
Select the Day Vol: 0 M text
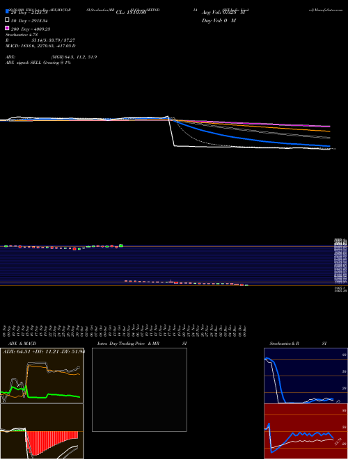point(219,20)
